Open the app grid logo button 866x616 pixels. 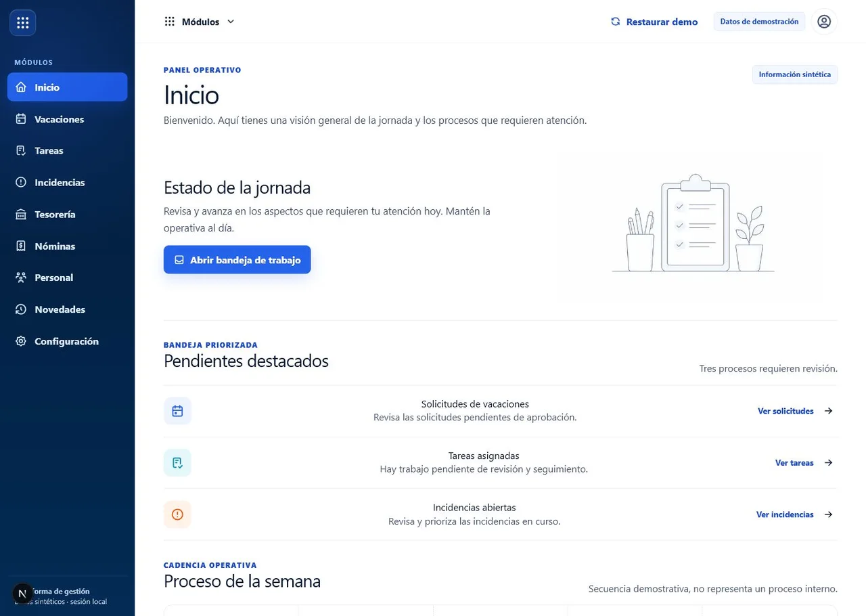click(x=22, y=22)
